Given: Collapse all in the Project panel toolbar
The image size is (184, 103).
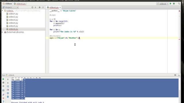Looking at the screenshot, I should click(35, 7).
